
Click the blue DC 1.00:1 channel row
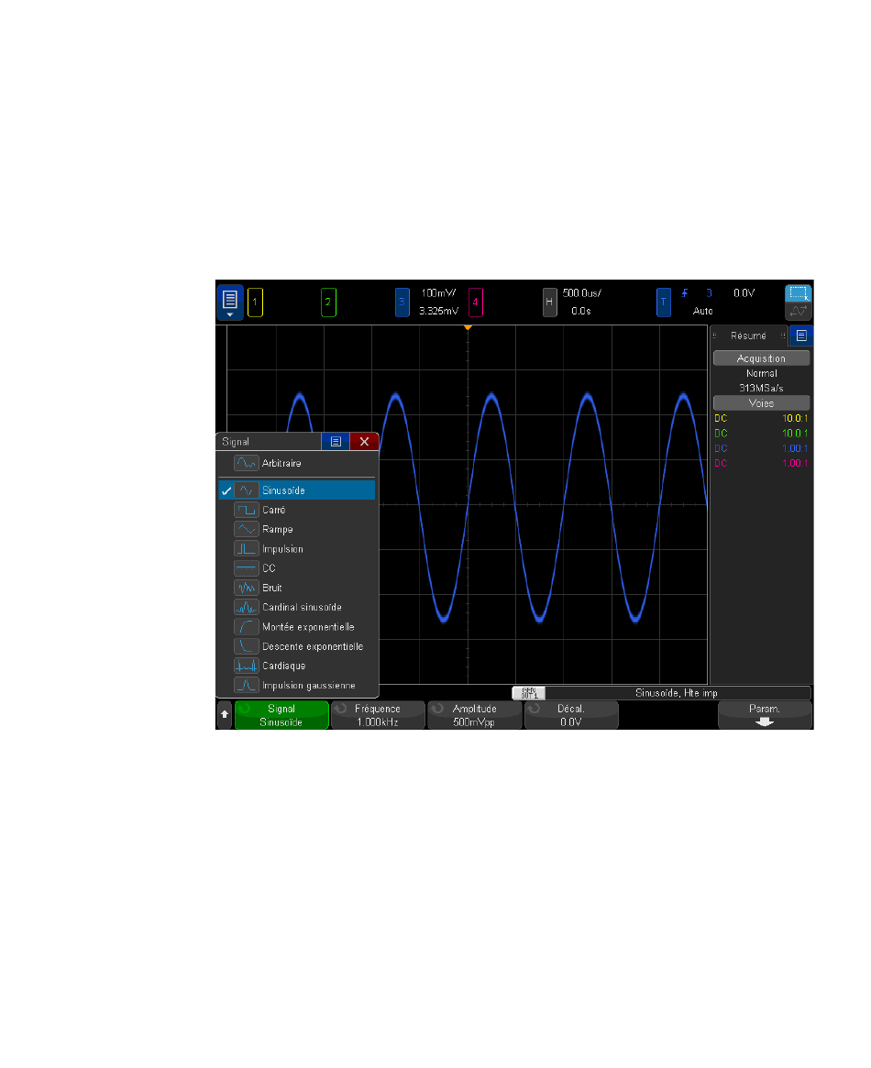coord(761,449)
